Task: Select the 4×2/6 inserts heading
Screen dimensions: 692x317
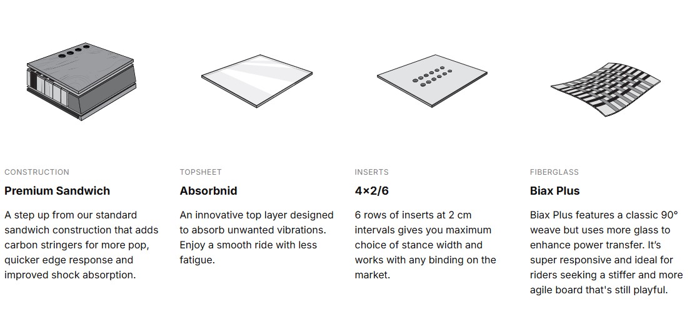Action: 371,191
